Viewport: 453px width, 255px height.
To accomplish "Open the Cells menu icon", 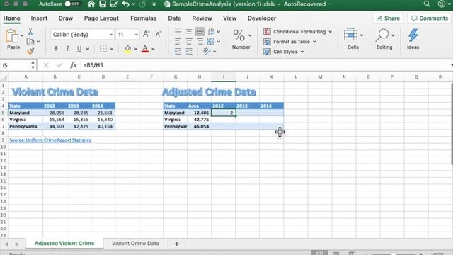I will click(350, 35).
